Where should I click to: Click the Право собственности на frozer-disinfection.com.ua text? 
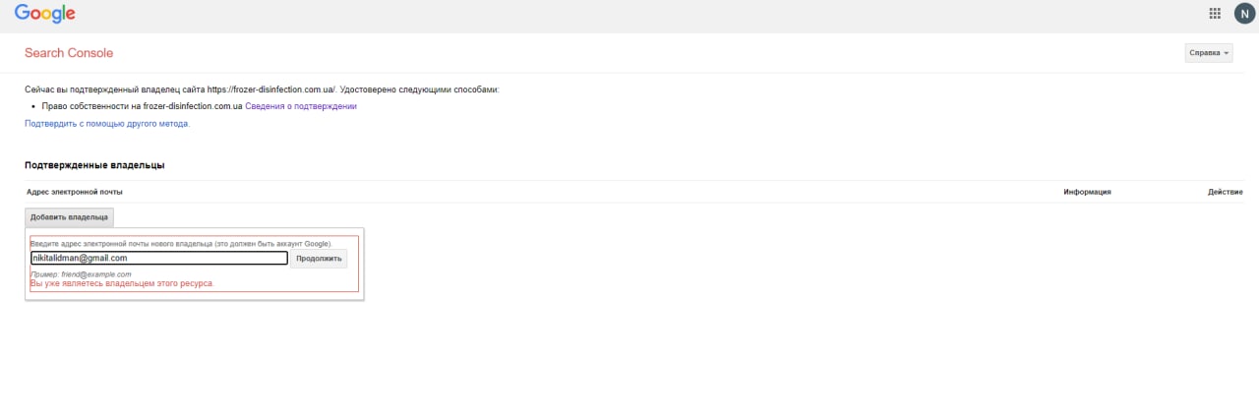click(x=143, y=106)
